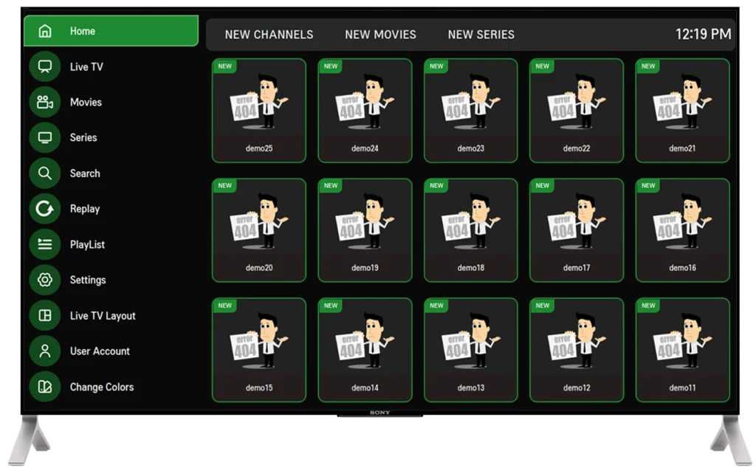Click the Settings menu label
This screenshot has height=476, width=756.
(88, 280)
